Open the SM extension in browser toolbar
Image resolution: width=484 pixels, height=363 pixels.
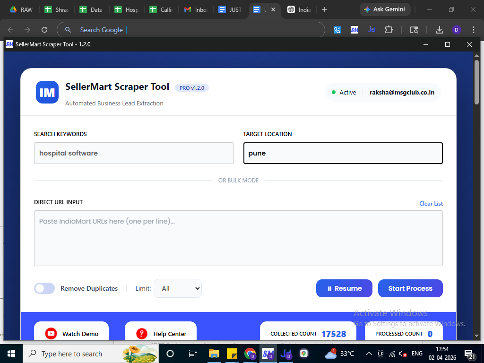[x=354, y=30]
